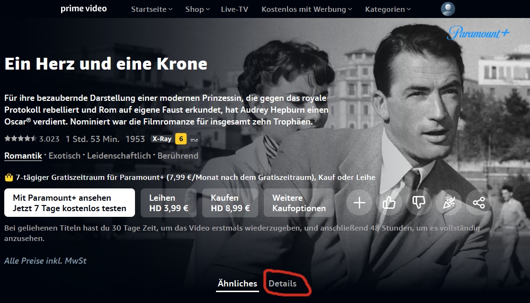
Task: Add title to watchlist with plus icon
Action: tap(359, 203)
